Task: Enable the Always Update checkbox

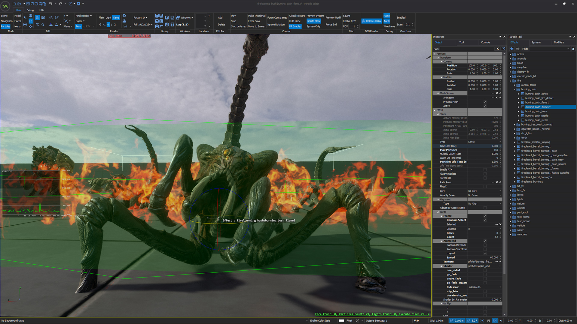Action: 485,174
